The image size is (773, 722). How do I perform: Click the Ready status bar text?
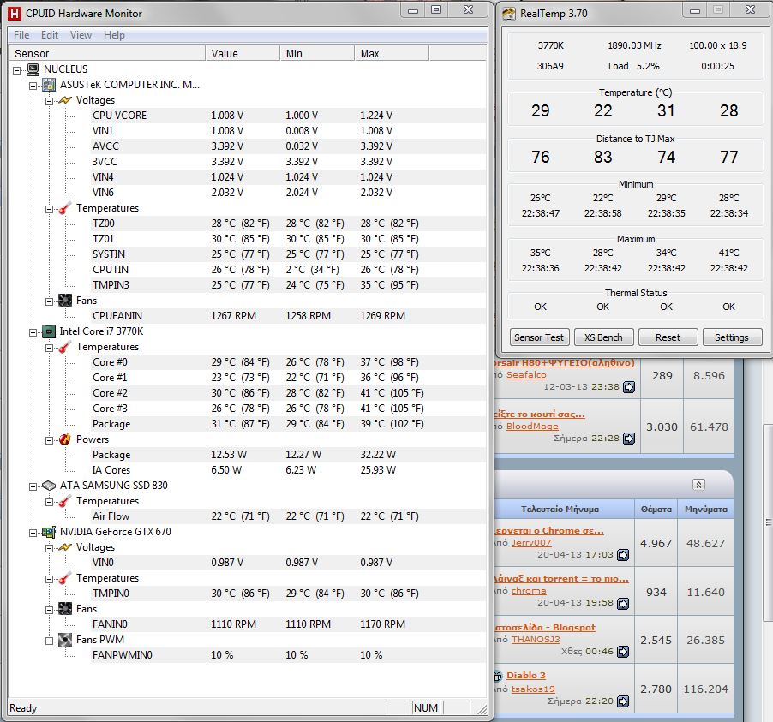point(23,708)
